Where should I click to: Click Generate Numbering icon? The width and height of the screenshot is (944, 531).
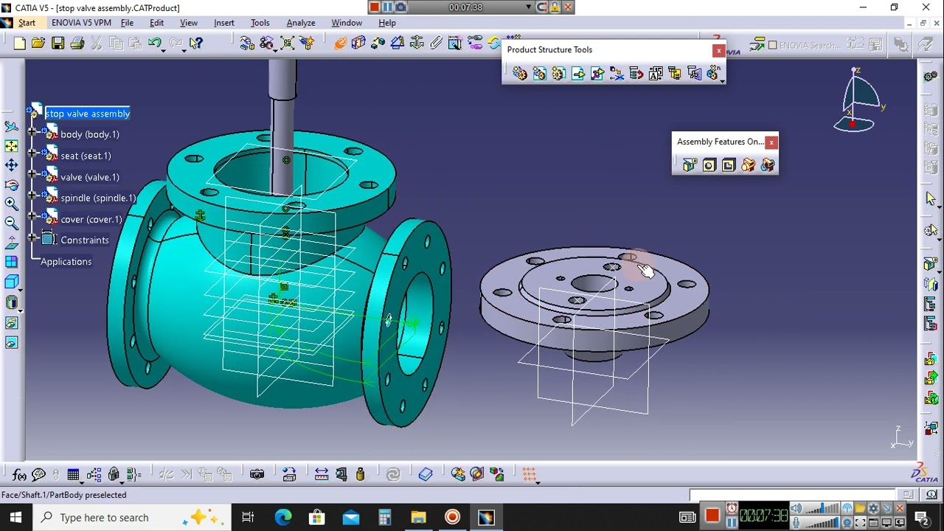655,73
